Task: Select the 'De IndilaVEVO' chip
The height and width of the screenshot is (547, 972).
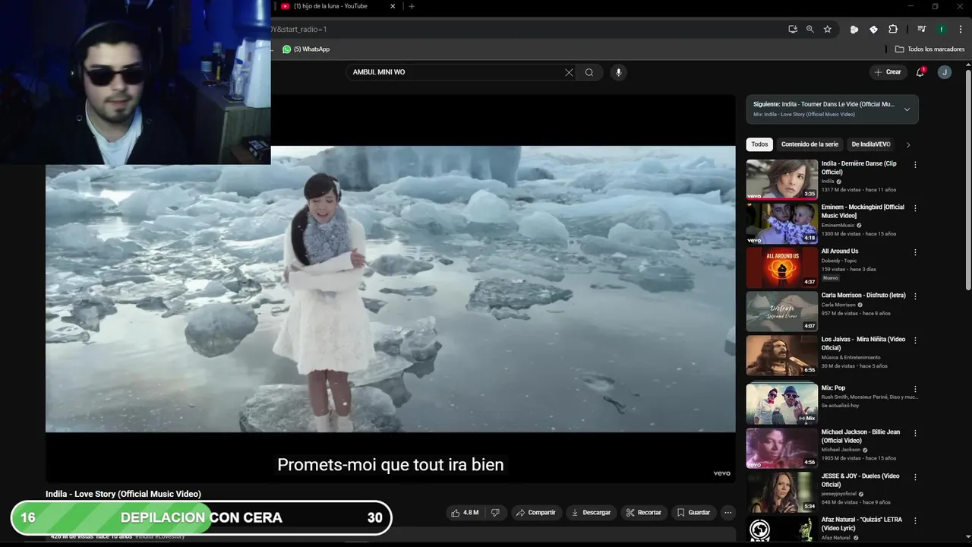Action: point(870,144)
